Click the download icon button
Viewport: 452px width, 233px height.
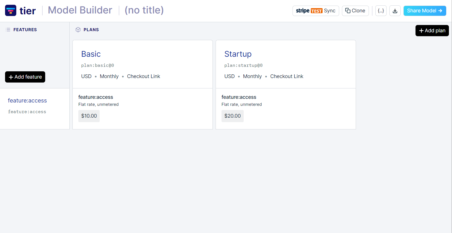[x=395, y=11]
